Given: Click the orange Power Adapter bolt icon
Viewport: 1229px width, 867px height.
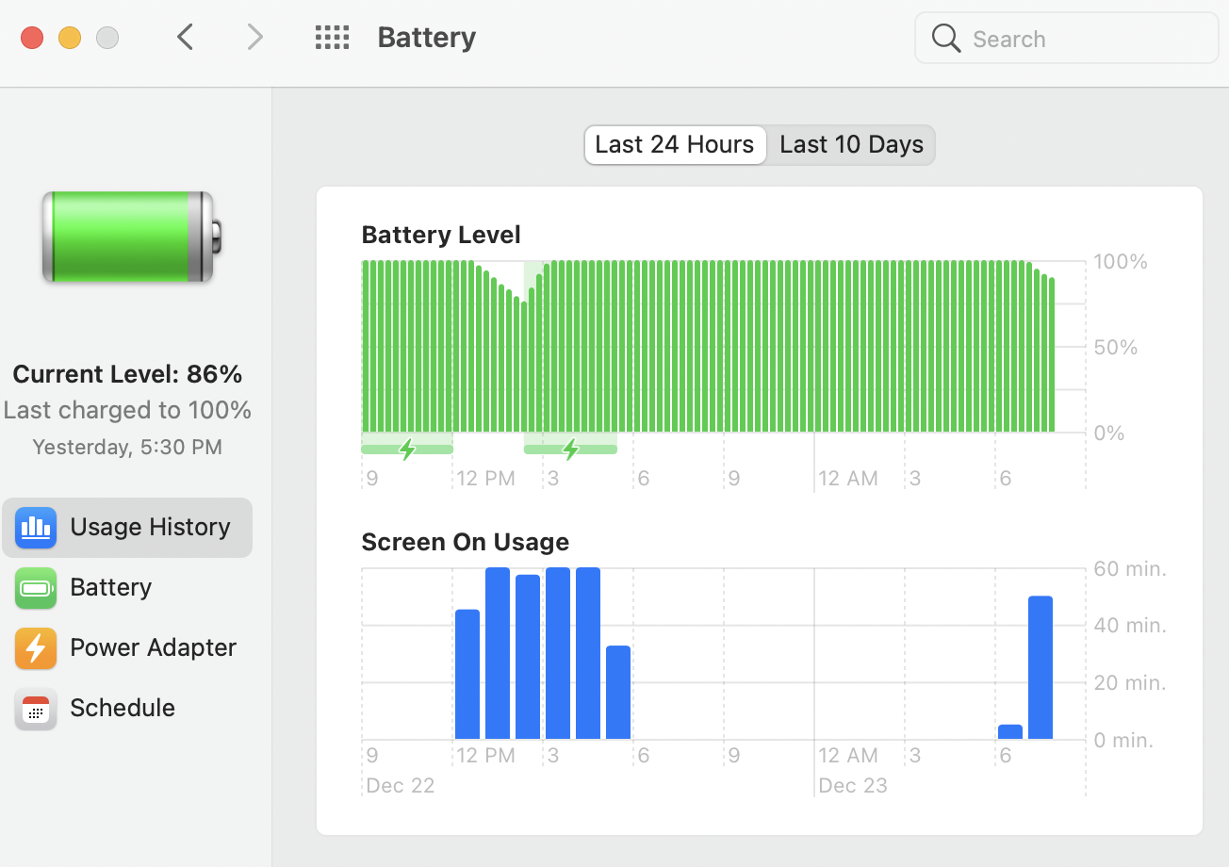Looking at the screenshot, I should [x=36, y=647].
